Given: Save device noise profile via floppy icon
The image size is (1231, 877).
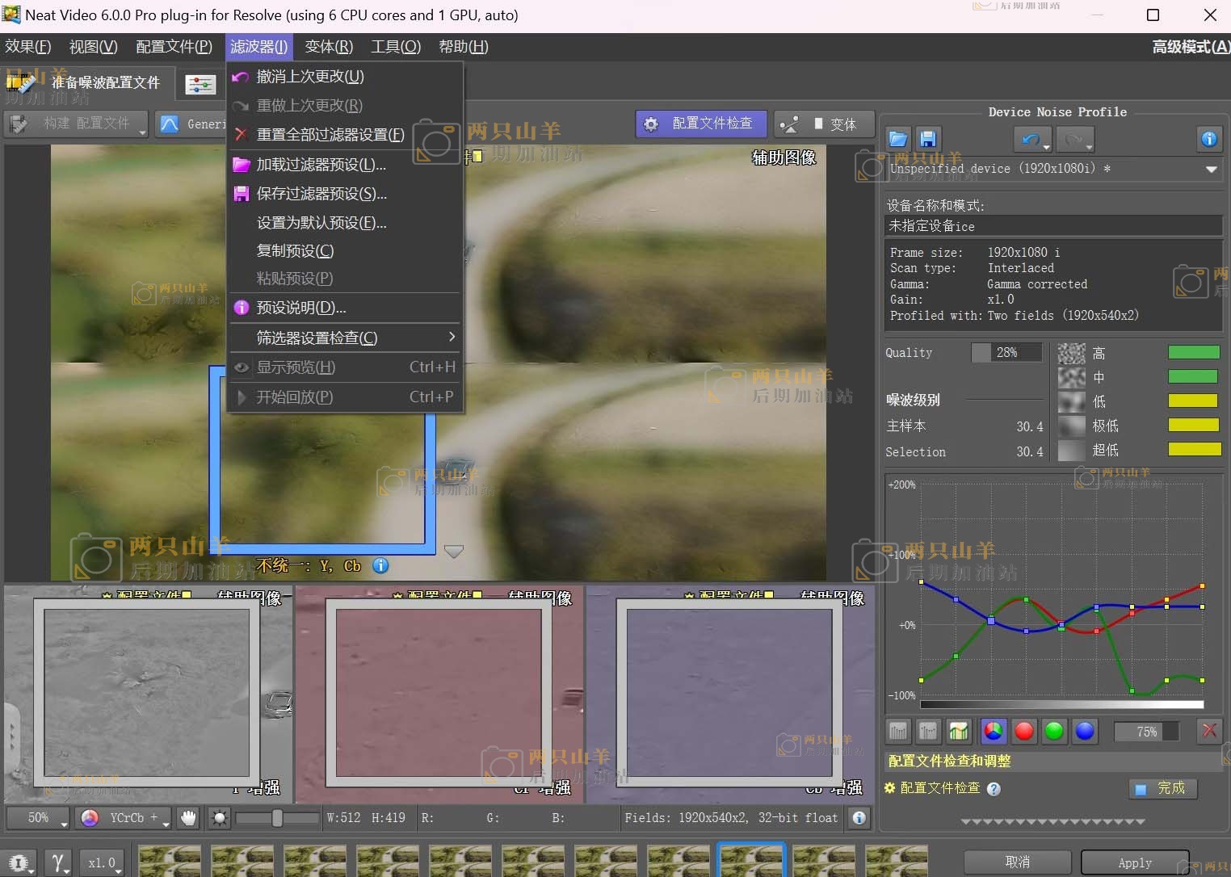Looking at the screenshot, I should pos(928,139).
